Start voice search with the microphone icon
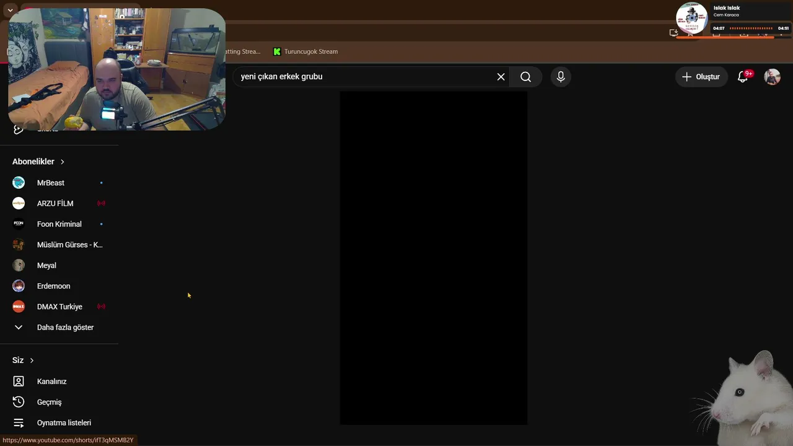The width and height of the screenshot is (793, 446). point(561,77)
